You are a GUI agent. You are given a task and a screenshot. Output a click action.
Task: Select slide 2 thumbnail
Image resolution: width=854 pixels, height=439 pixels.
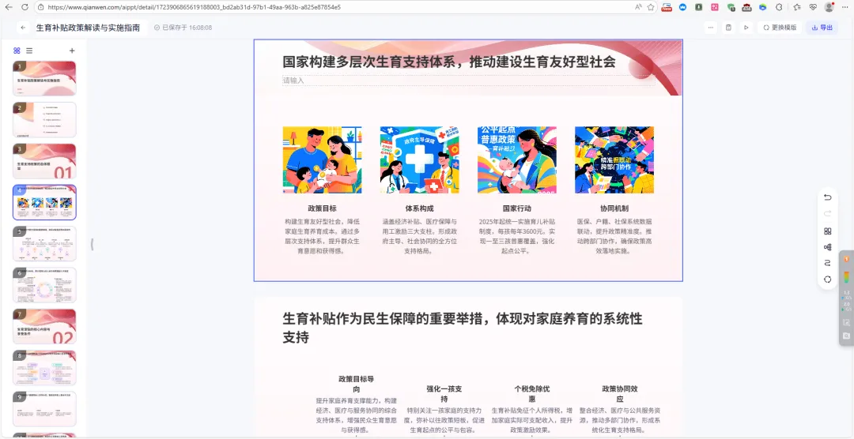tap(44, 120)
